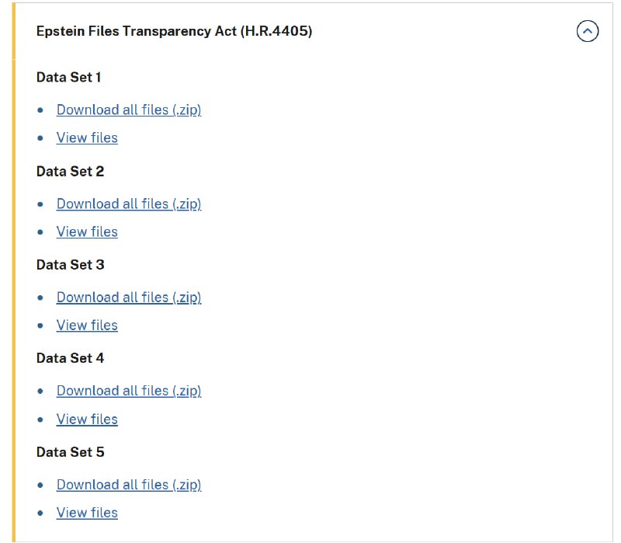Download all files (.zip) for Data Set 2
Image resolution: width=621 pixels, height=543 pixels.
click(x=129, y=204)
